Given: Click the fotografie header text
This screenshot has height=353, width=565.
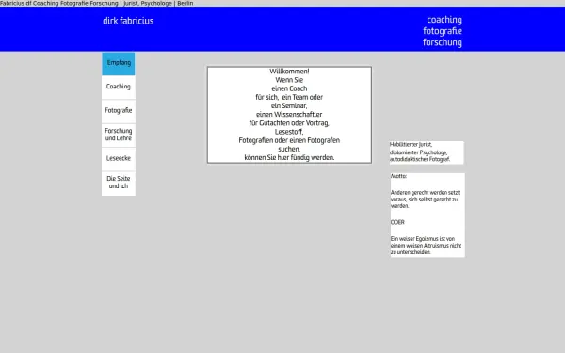Looking at the screenshot, I should (443, 31).
